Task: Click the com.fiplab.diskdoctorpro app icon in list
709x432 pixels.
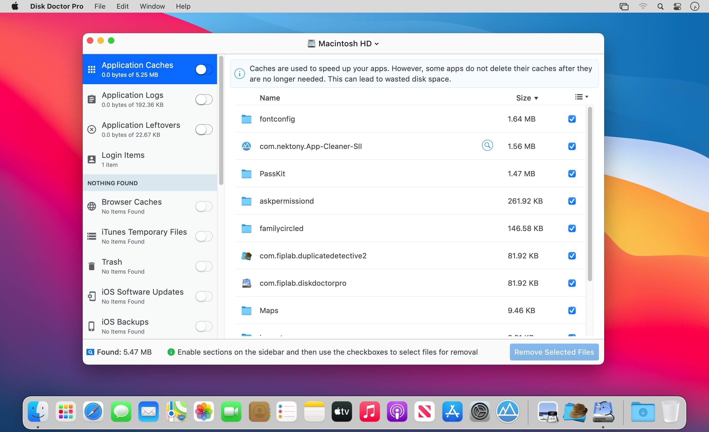Action: (246, 283)
